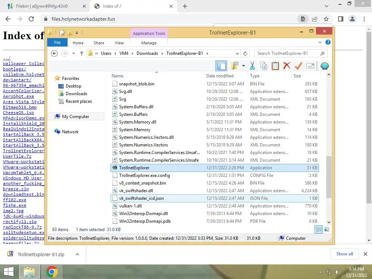Open breeze.zip link in Chrome page
The height and width of the screenshot is (279, 372).
click(x=16, y=189)
